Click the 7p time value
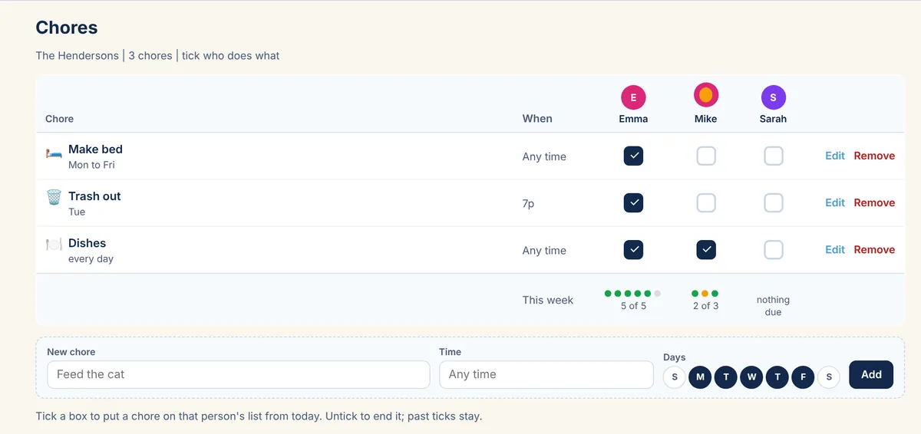Image resolution: width=921 pixels, height=434 pixels. pyautogui.click(x=528, y=204)
